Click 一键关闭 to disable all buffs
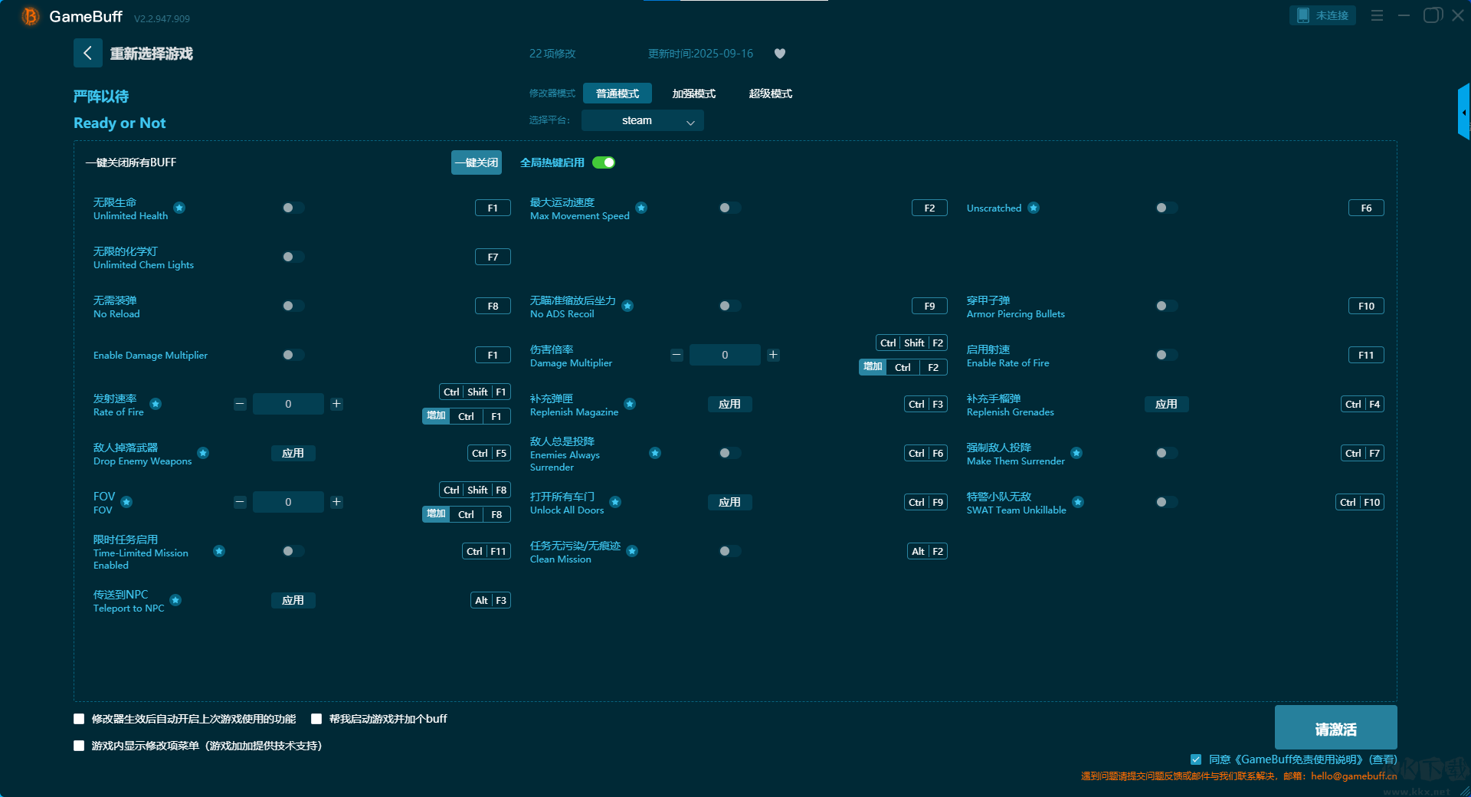 coord(477,162)
